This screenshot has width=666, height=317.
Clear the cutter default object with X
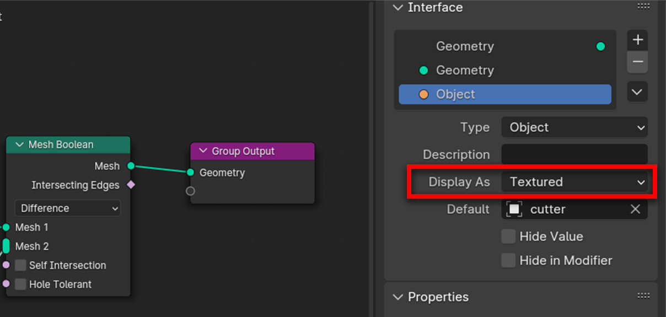click(636, 209)
